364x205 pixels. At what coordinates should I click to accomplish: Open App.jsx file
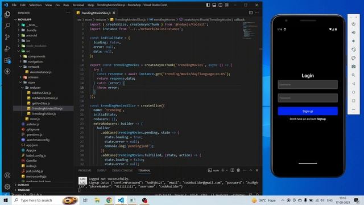31,150
